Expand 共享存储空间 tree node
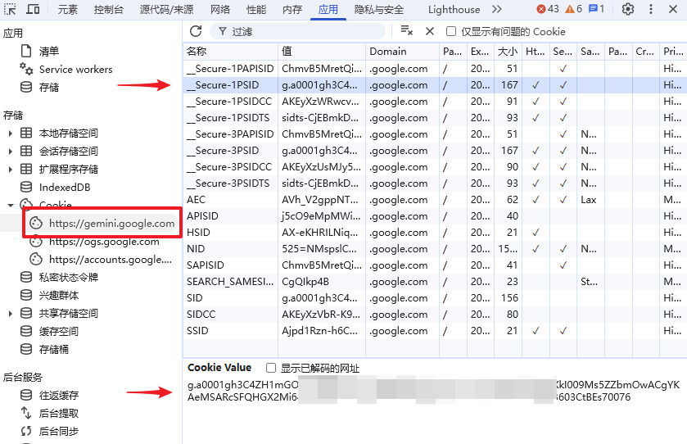This screenshot has height=444, width=687. (10, 313)
